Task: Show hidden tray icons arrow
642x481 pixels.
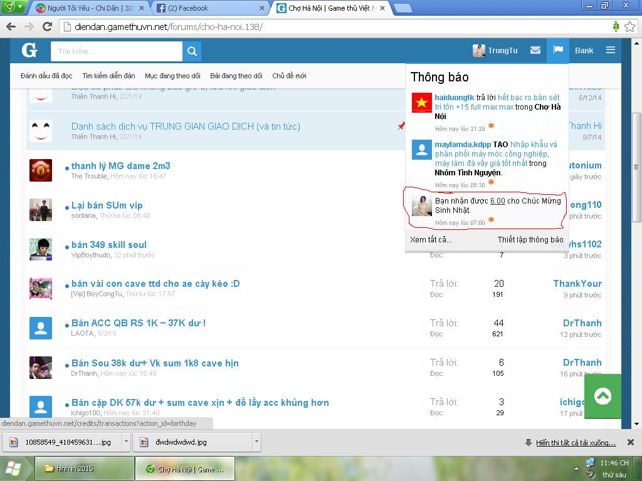Action: coord(577,468)
